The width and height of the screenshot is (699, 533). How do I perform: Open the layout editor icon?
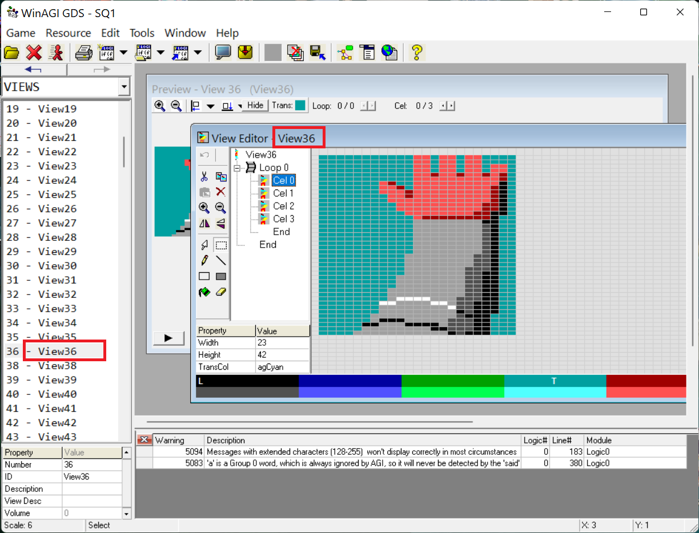click(x=345, y=53)
